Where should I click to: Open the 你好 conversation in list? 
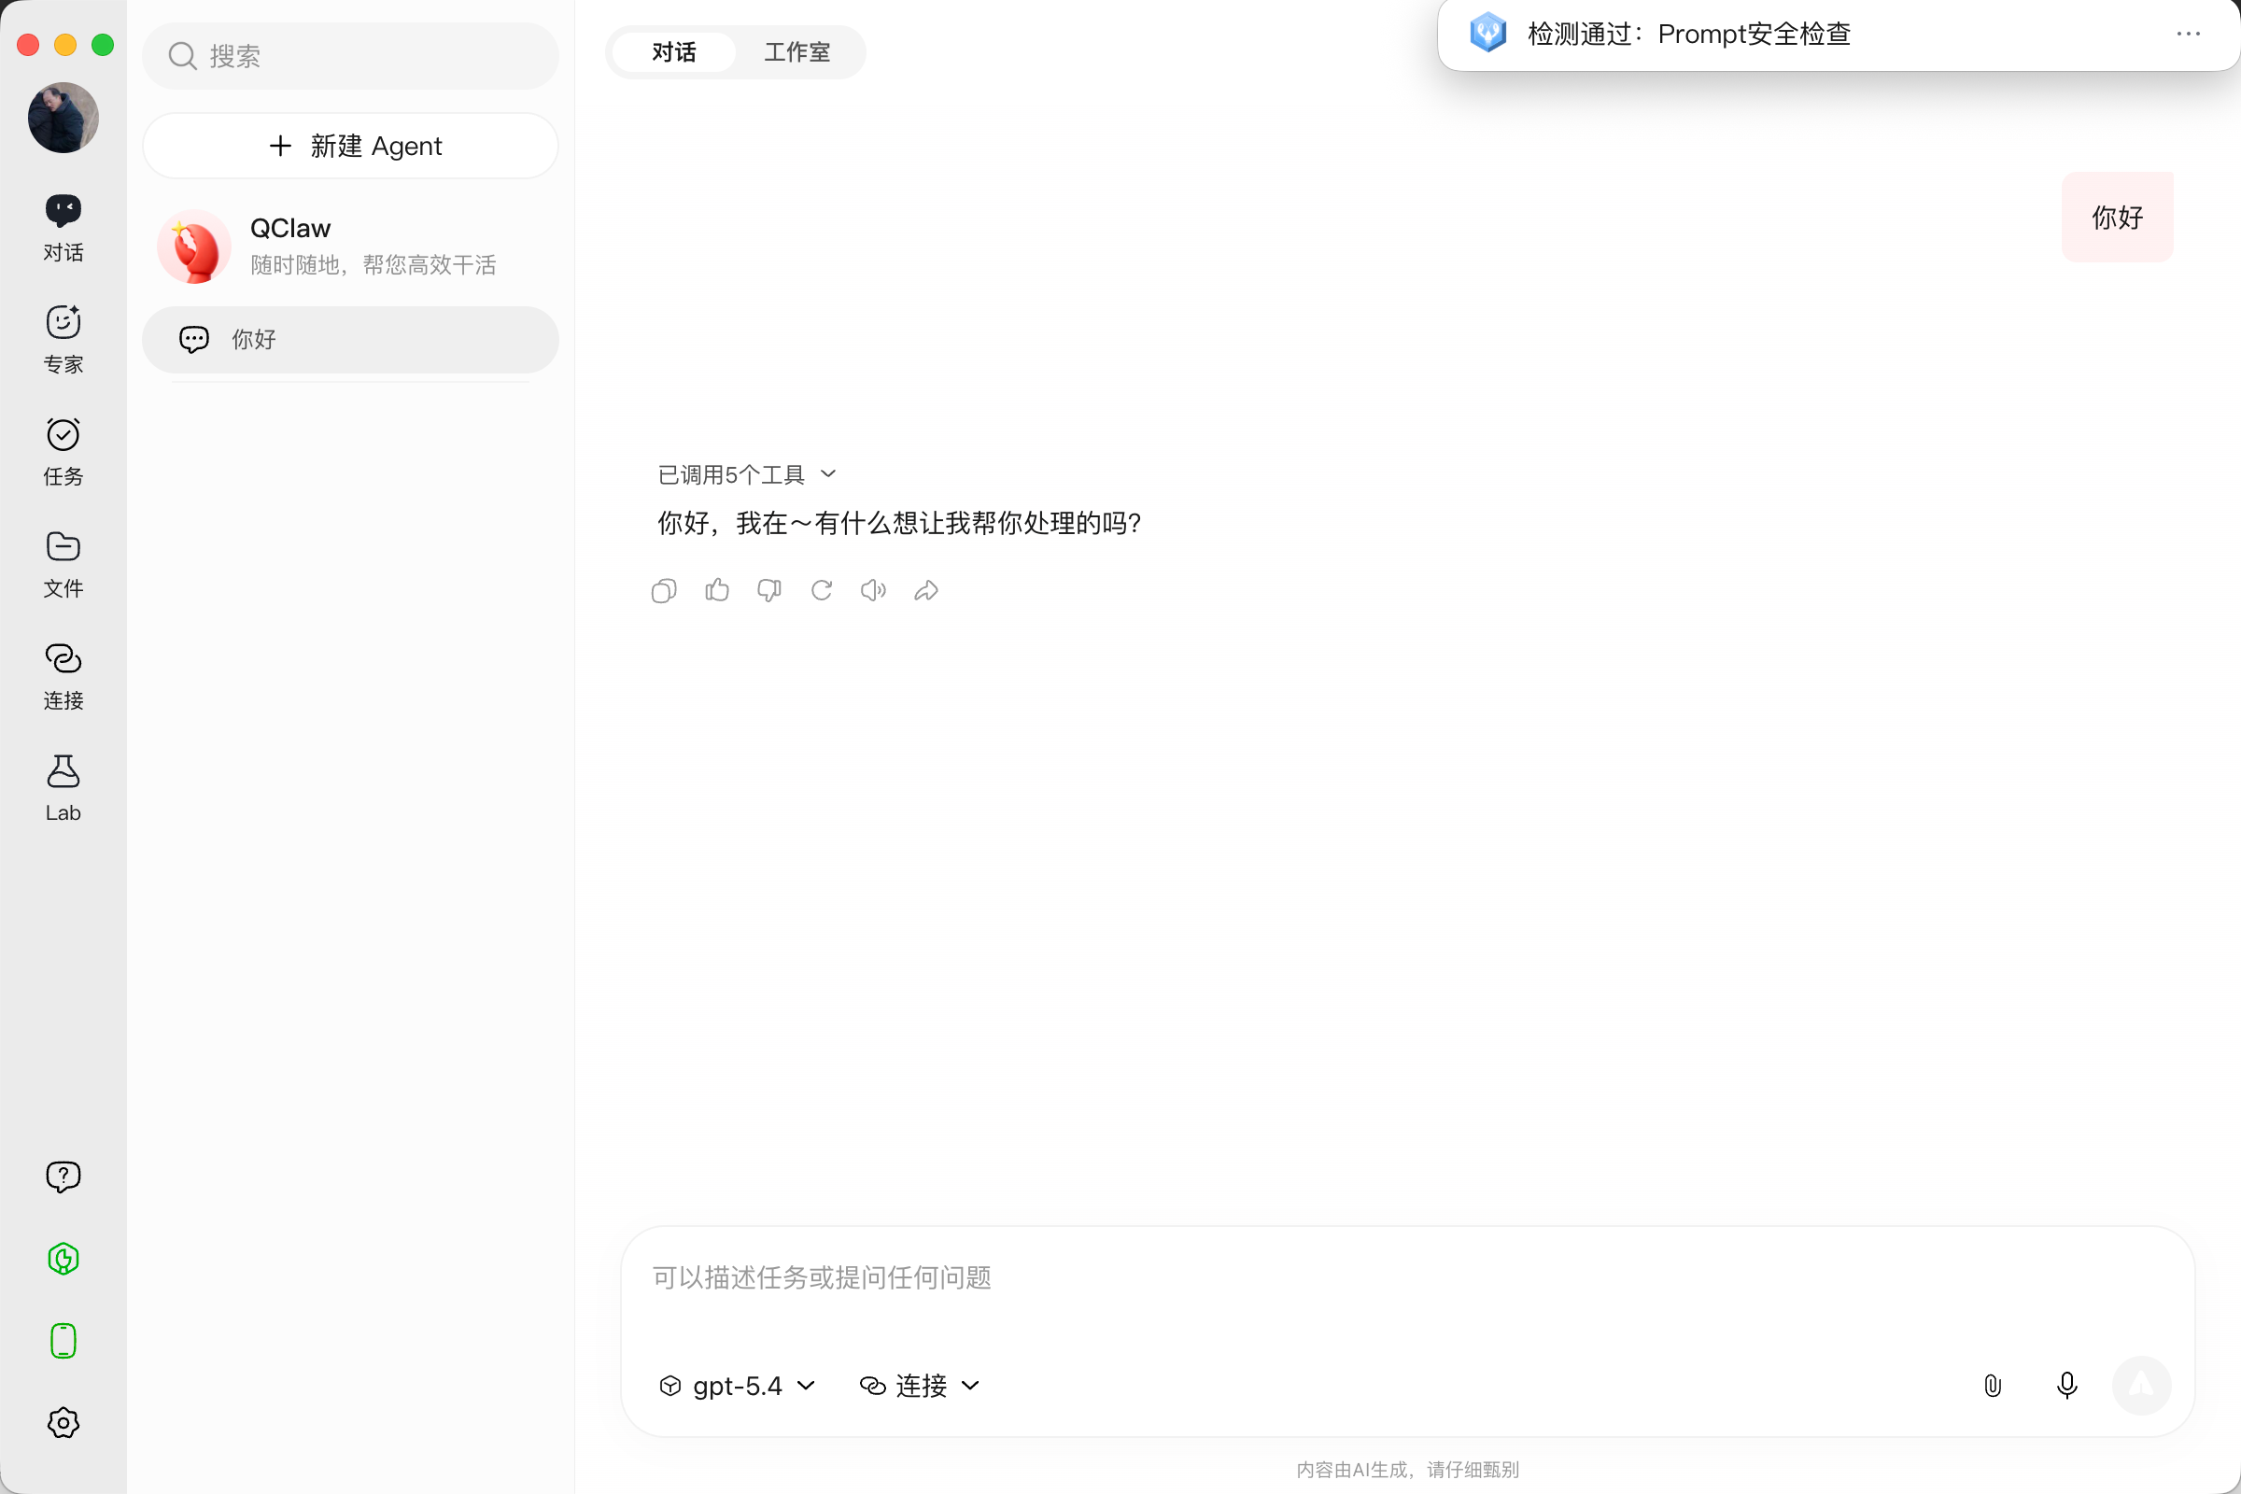(x=351, y=339)
